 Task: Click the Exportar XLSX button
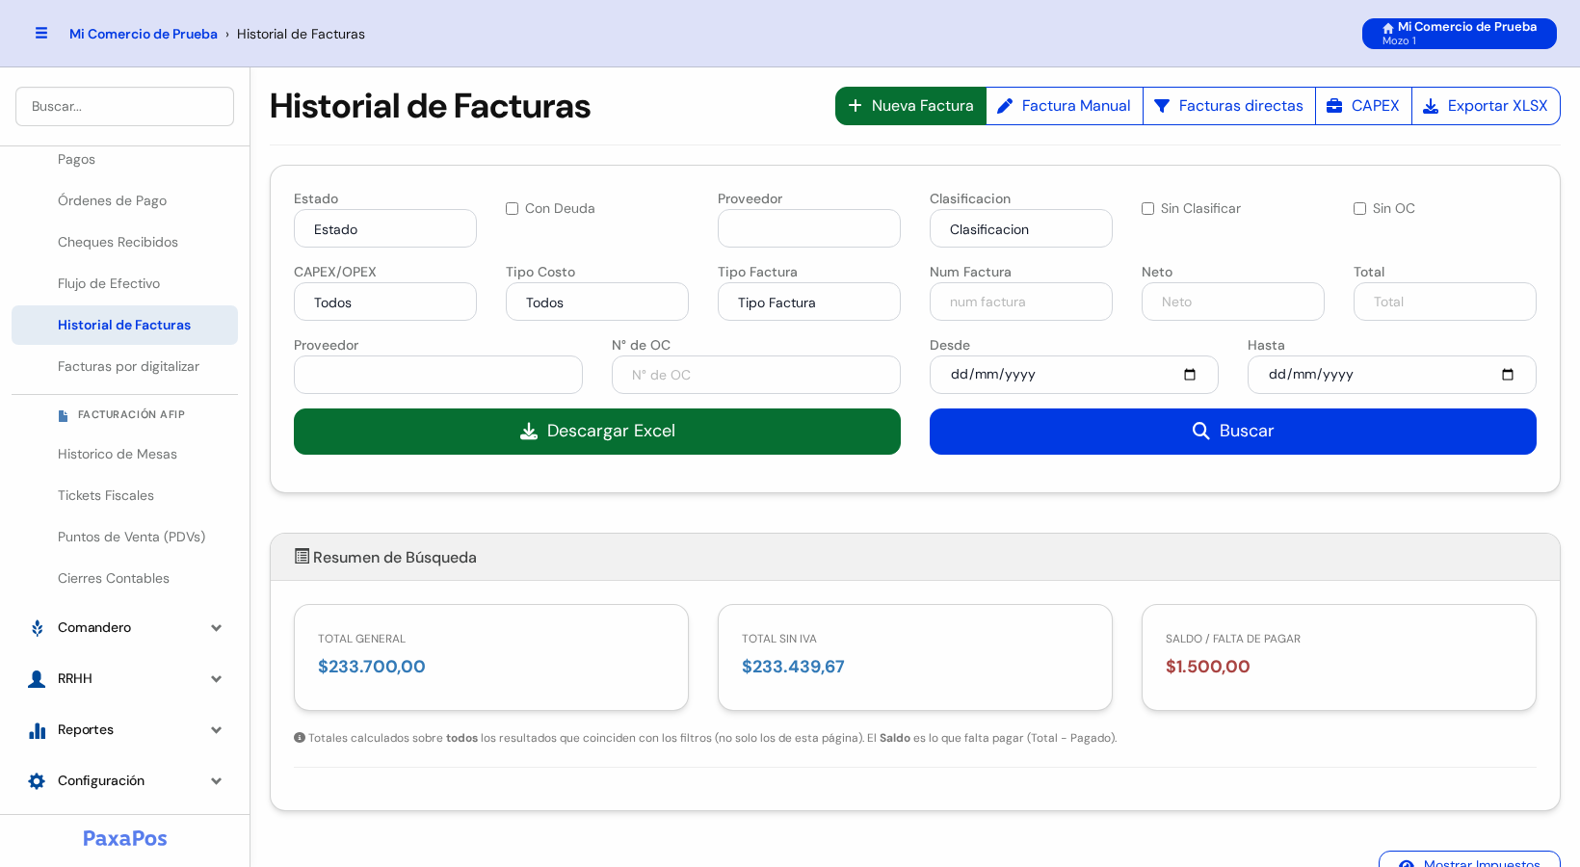pos(1487,106)
